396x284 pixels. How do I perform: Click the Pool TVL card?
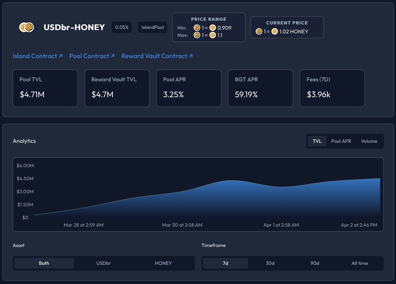click(x=45, y=88)
